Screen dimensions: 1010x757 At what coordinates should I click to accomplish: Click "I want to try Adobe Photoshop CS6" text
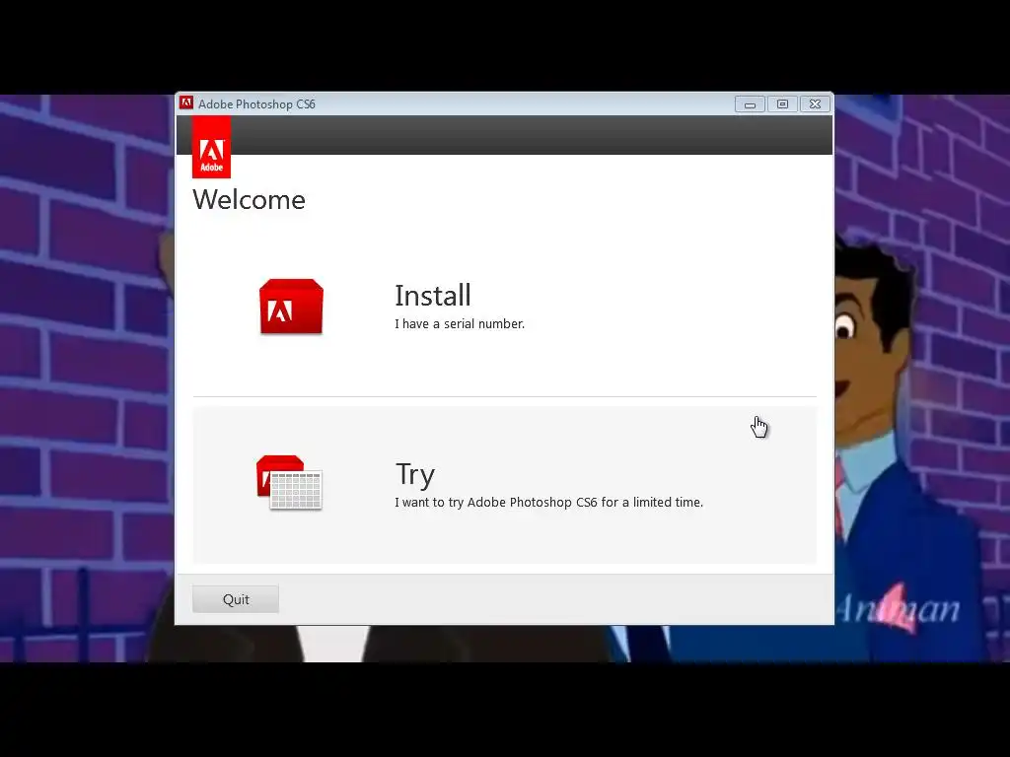point(496,502)
